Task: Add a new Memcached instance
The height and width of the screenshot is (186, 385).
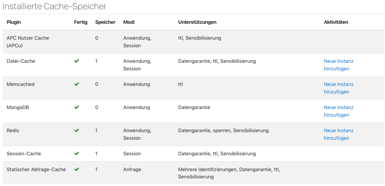Action: pos(339,88)
